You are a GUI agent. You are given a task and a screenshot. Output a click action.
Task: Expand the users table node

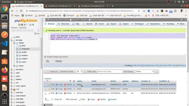[17, 62]
